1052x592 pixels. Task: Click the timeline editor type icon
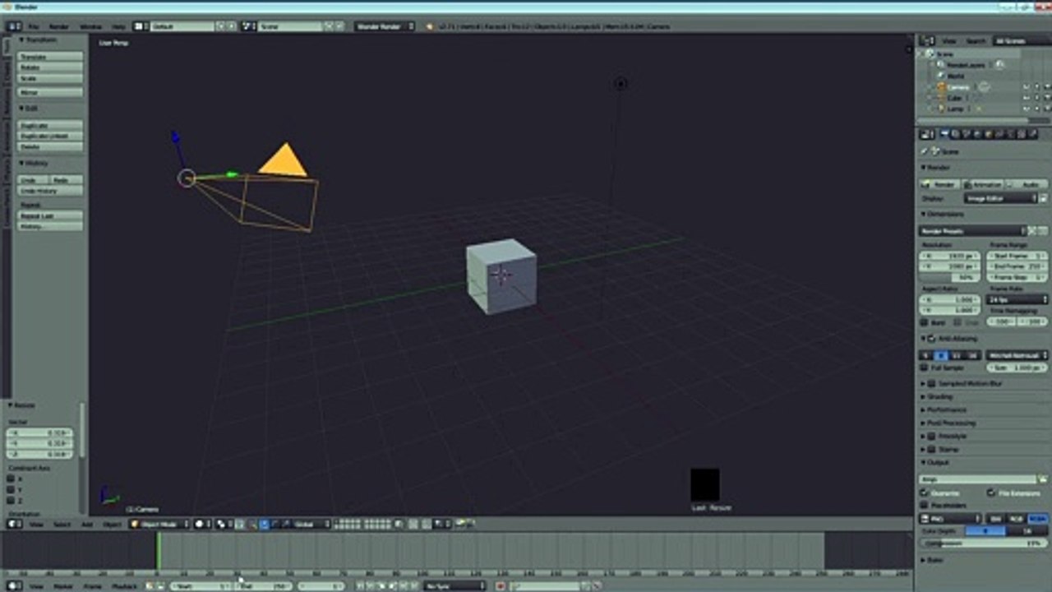point(14,586)
